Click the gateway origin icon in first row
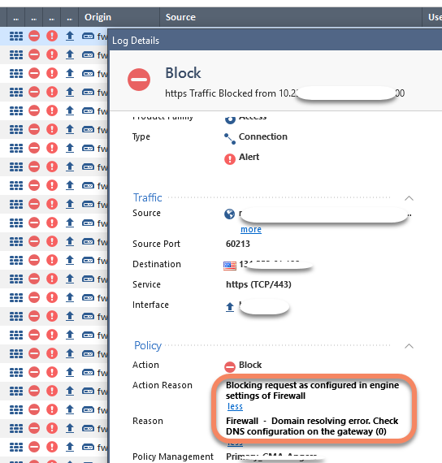This screenshot has height=463, width=442. point(88,36)
